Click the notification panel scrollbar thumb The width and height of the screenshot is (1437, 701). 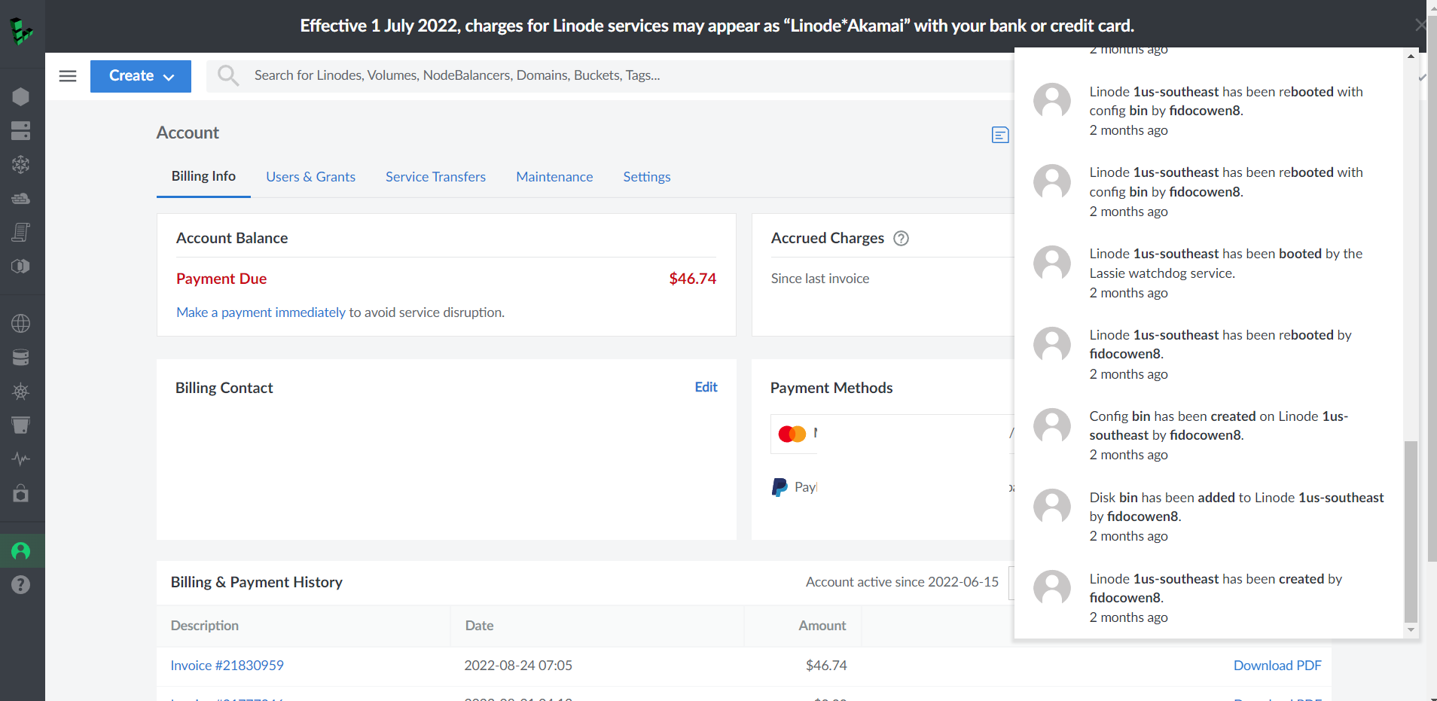click(x=1411, y=532)
